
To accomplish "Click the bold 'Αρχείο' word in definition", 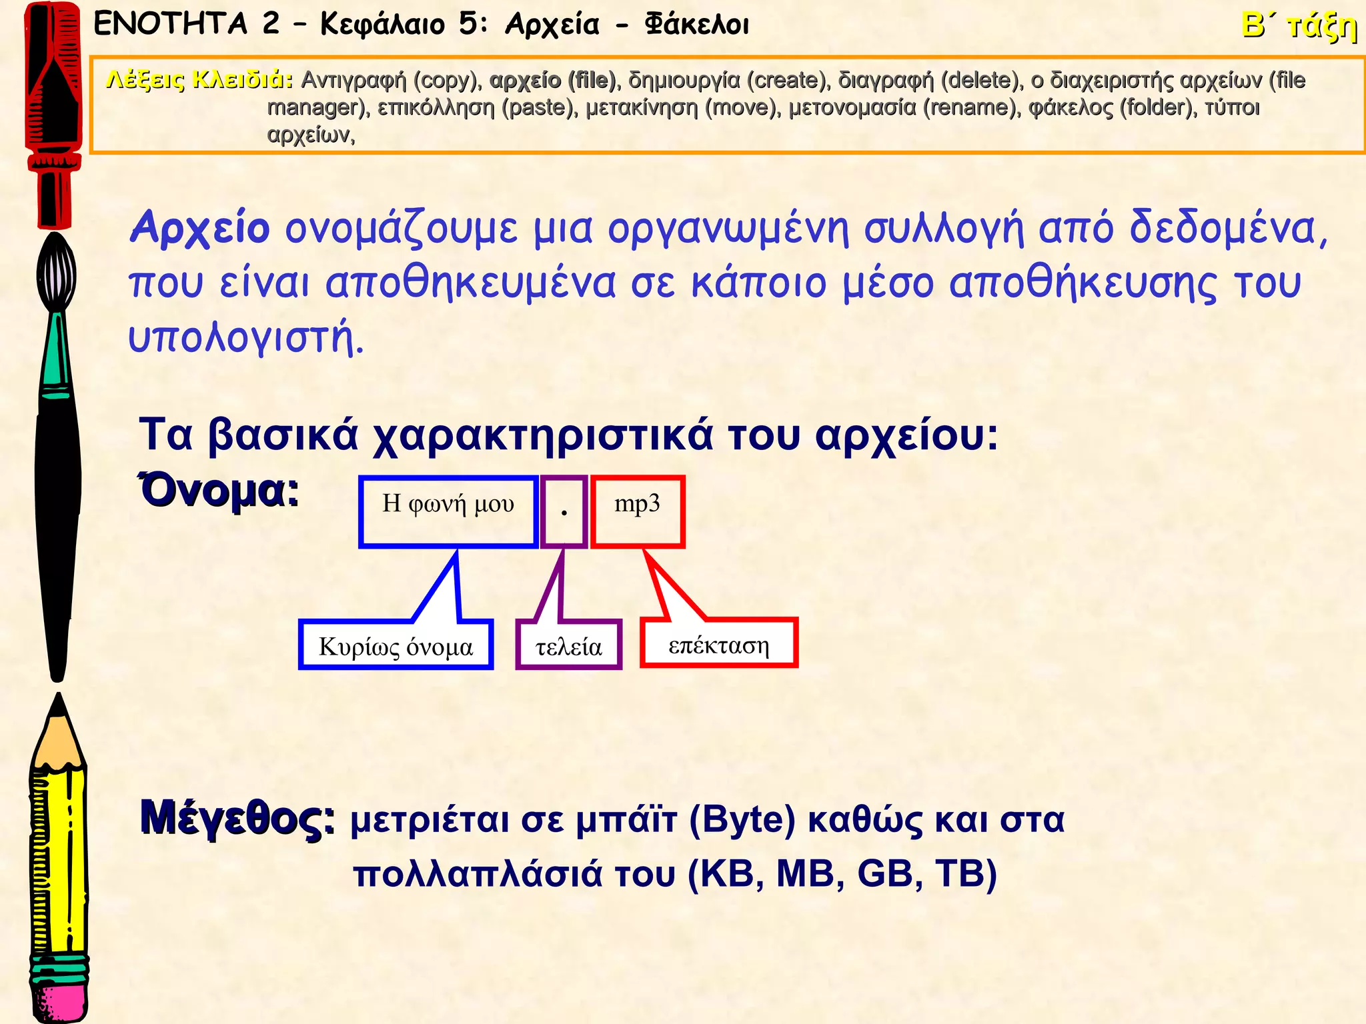I will point(200,228).
